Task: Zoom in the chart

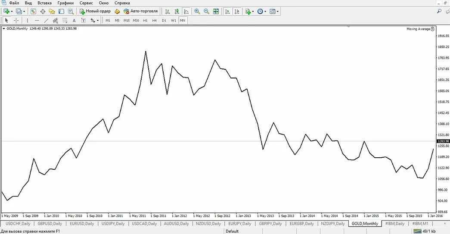Action: (197, 11)
